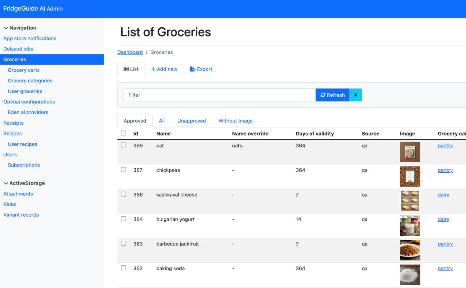Click the pantry link in oat row

pyautogui.click(x=445, y=145)
